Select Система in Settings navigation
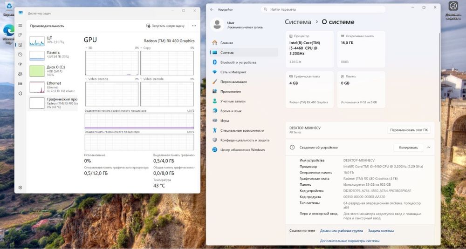466x249 pixels. [244, 53]
